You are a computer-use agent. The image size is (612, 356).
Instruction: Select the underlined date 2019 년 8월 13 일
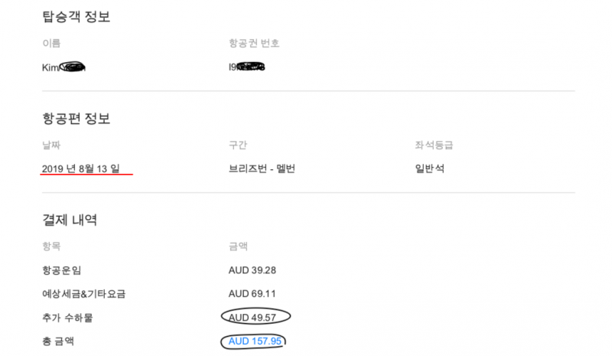point(81,168)
